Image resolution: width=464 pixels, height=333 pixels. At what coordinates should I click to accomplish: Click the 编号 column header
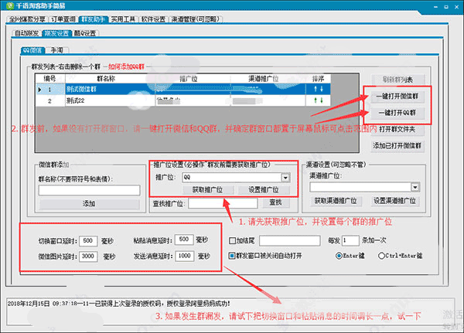(49, 79)
